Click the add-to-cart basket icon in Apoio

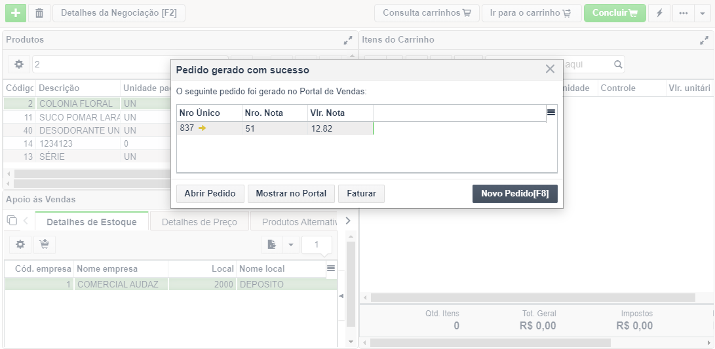tap(44, 245)
